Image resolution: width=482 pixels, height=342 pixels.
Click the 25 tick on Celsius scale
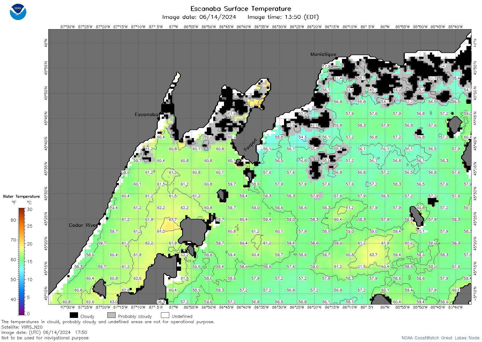pyautogui.click(x=30, y=226)
